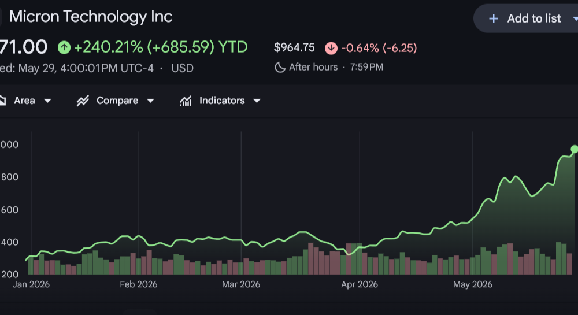Click the red down-arrow after-hours icon

tap(331, 48)
